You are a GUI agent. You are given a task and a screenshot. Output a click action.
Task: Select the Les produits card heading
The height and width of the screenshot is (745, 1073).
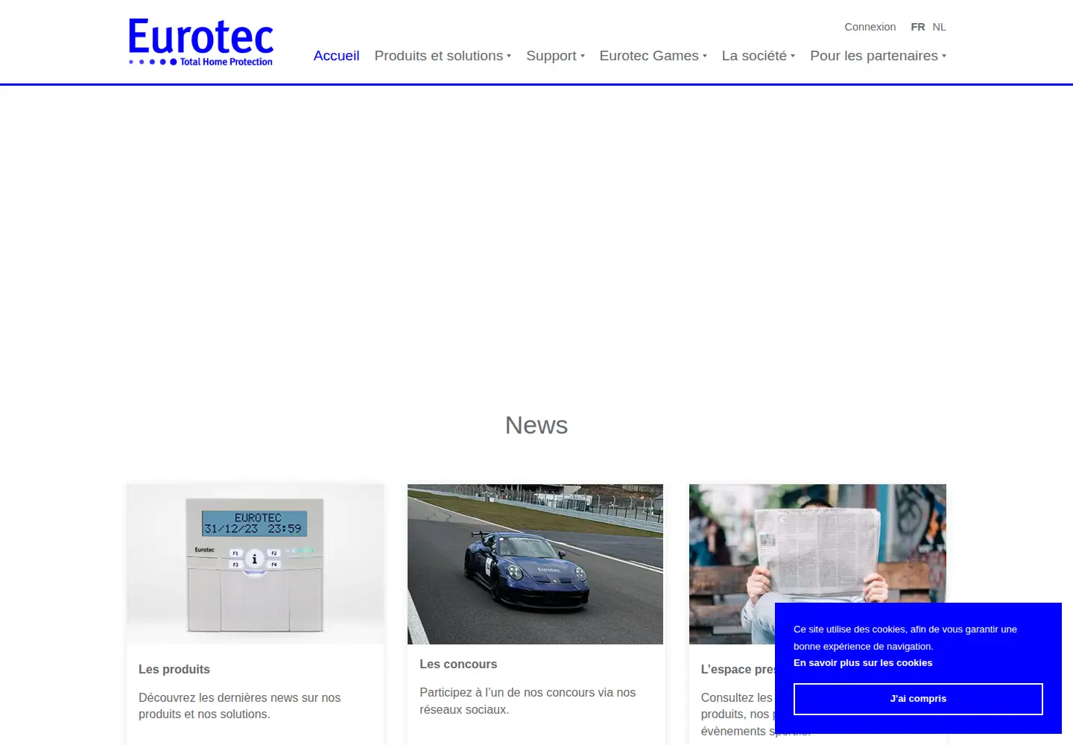(174, 669)
